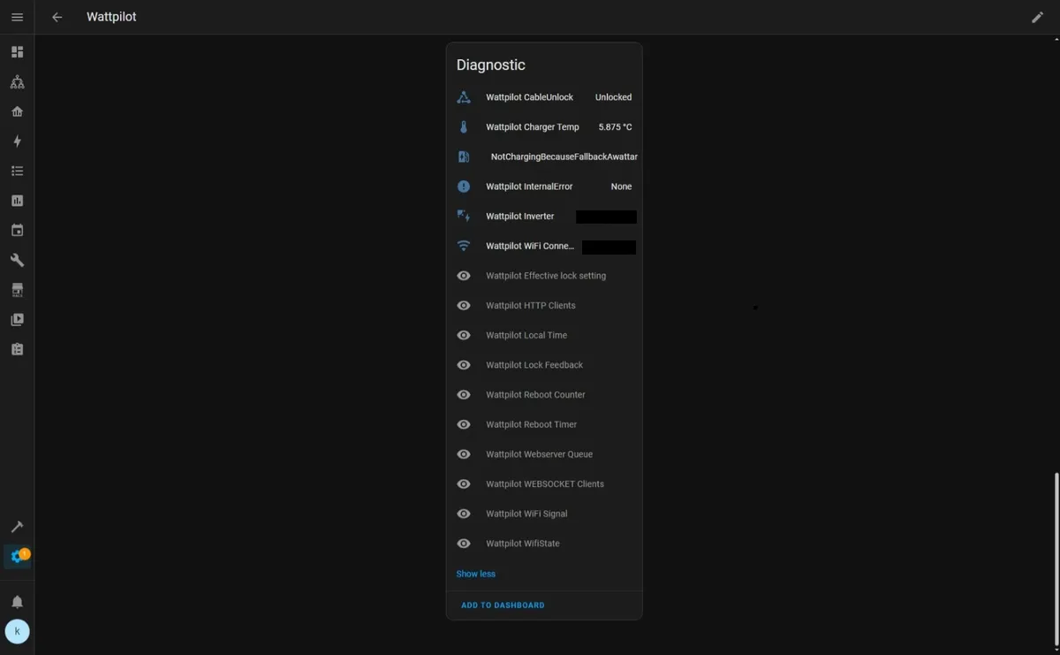Open Wattpilot WiFi Signal label
Screen dimensions: 1060x655
tap(526, 514)
